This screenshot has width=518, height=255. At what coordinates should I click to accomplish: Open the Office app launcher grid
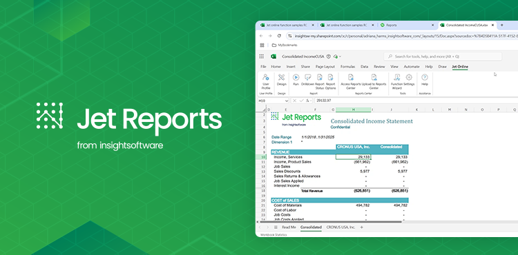pos(262,57)
